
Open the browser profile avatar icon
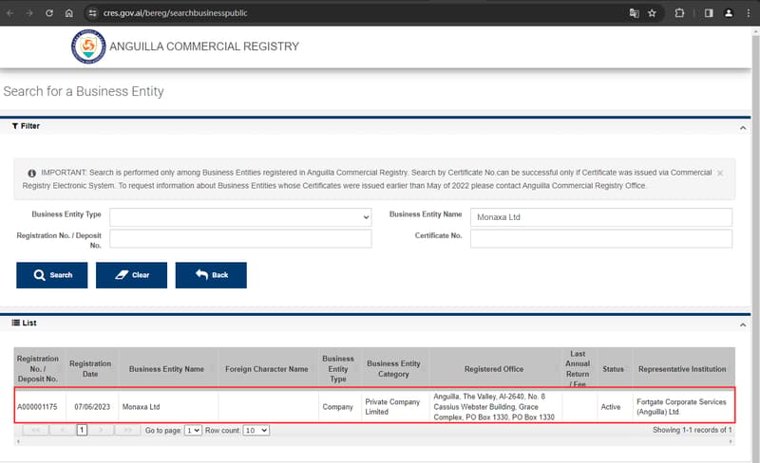click(729, 13)
